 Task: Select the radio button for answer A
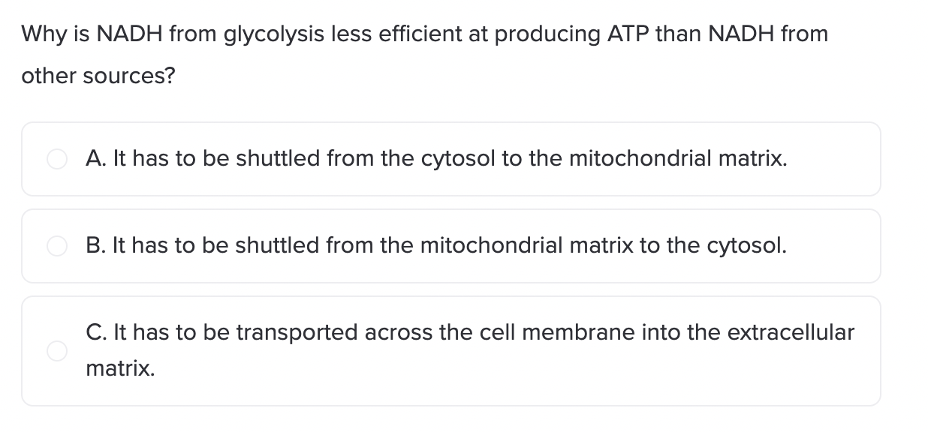[57, 159]
